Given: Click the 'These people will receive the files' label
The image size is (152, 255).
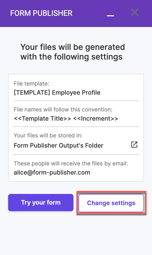Looking at the screenshot, I should (x=71, y=163).
